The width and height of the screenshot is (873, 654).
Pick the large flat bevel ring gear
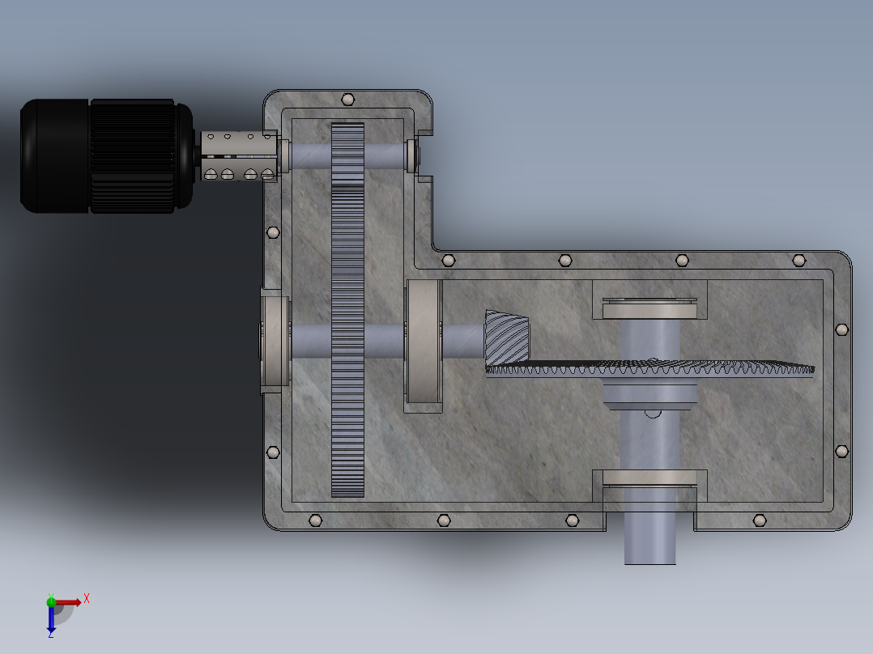pyautogui.click(x=649, y=367)
